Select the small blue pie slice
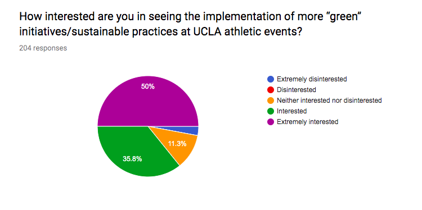 (x=193, y=130)
